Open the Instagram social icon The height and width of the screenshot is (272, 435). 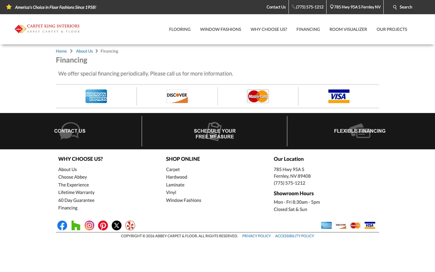pos(90,225)
